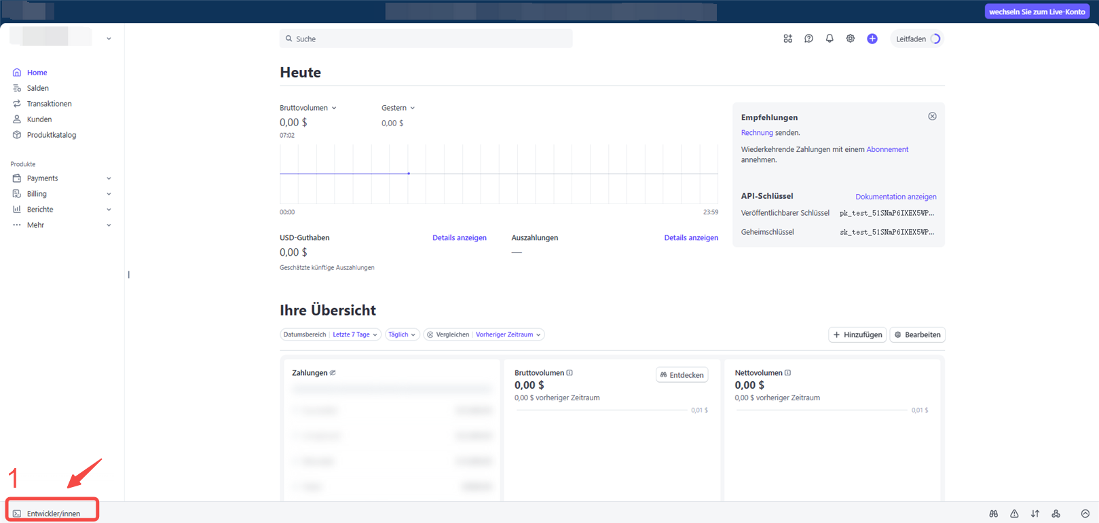
Task: Open the apps grid icon in header
Action: pyautogui.click(x=787, y=39)
